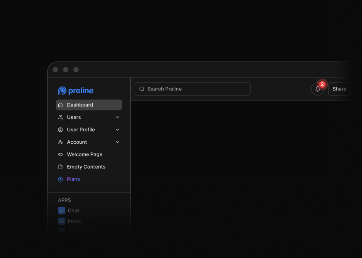
Task: Click the first window control dot
Action: [55, 70]
